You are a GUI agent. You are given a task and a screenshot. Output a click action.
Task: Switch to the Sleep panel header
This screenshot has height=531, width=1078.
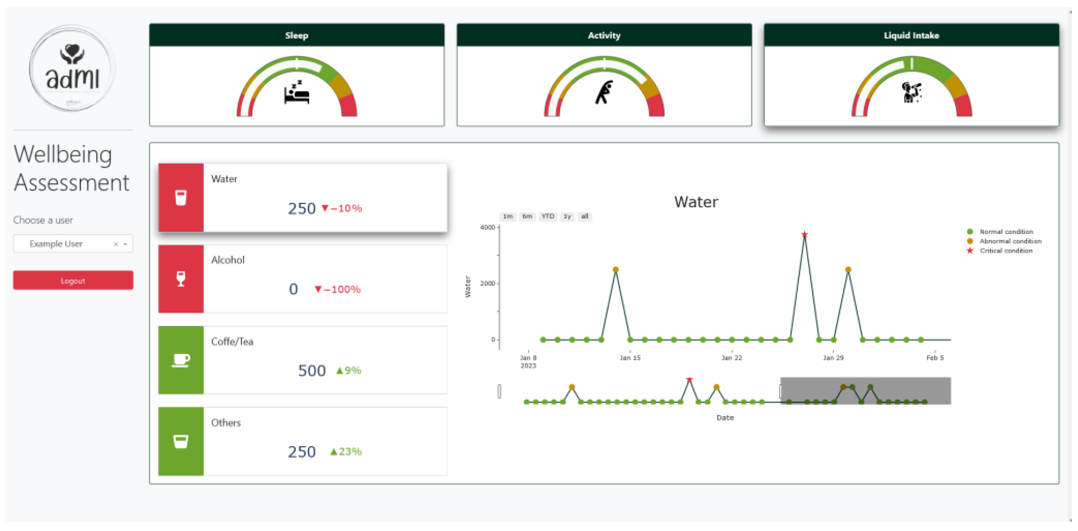pyautogui.click(x=296, y=35)
